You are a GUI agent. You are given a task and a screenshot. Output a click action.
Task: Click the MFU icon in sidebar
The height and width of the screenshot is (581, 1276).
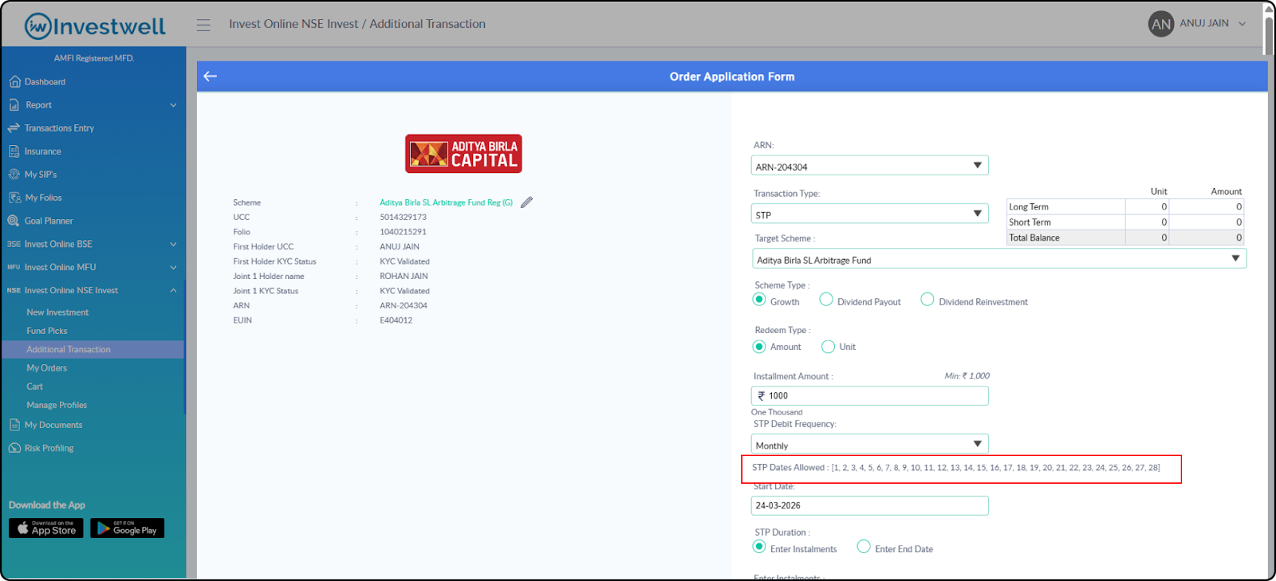(x=14, y=267)
